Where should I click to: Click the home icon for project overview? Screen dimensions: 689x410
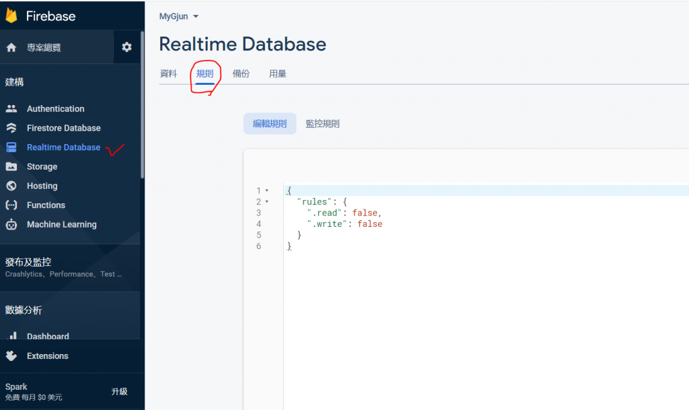click(x=11, y=47)
